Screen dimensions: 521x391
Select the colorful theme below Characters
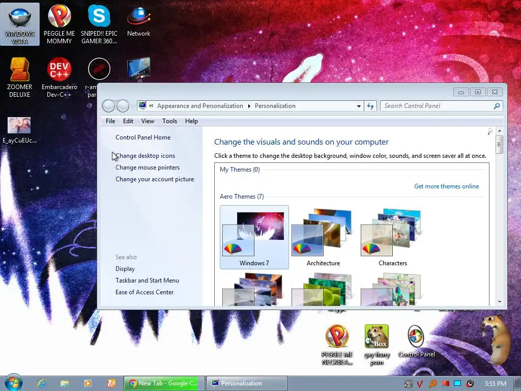391,289
